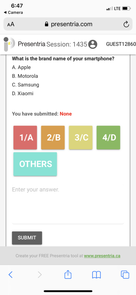This screenshot has width=136, height=295.
Task: Open the Safari share sheet icon
Action: point(68,274)
